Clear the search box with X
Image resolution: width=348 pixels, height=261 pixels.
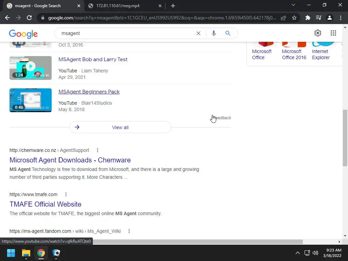[x=198, y=33]
